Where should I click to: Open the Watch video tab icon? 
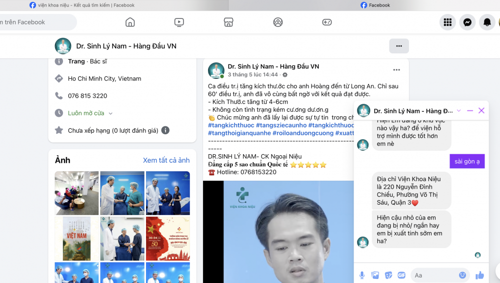click(x=179, y=22)
